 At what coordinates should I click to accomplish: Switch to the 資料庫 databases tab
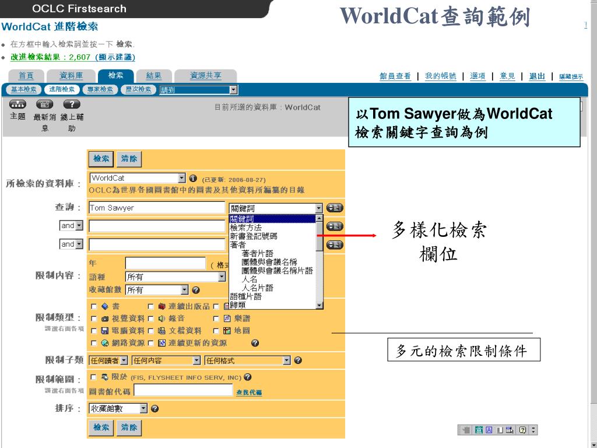[x=71, y=76]
